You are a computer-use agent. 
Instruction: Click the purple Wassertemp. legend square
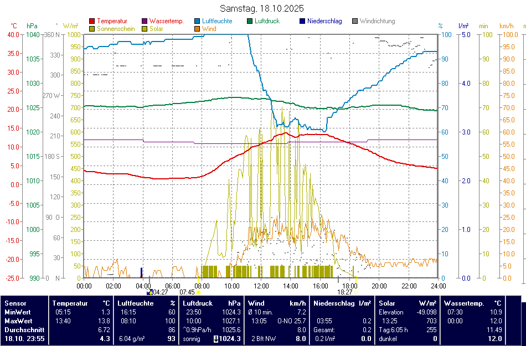coord(145,22)
